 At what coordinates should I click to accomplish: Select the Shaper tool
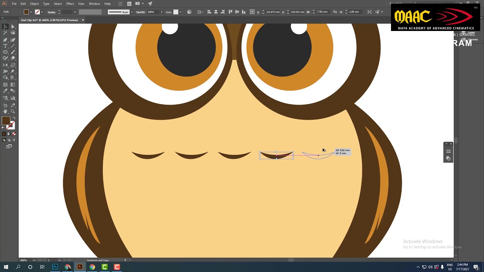(5, 58)
